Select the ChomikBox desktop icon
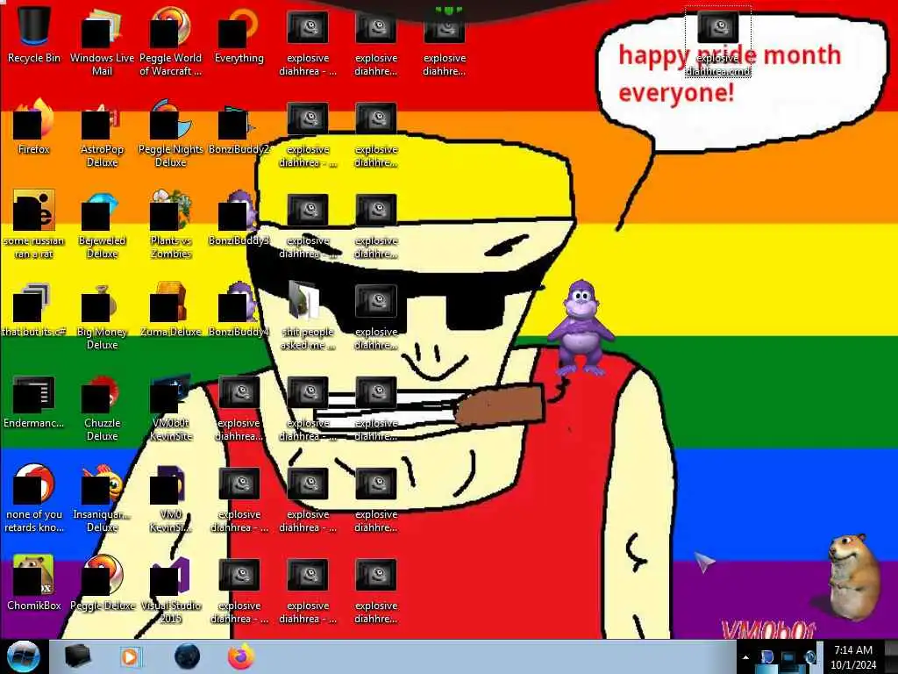898x674 pixels. pos(34,583)
